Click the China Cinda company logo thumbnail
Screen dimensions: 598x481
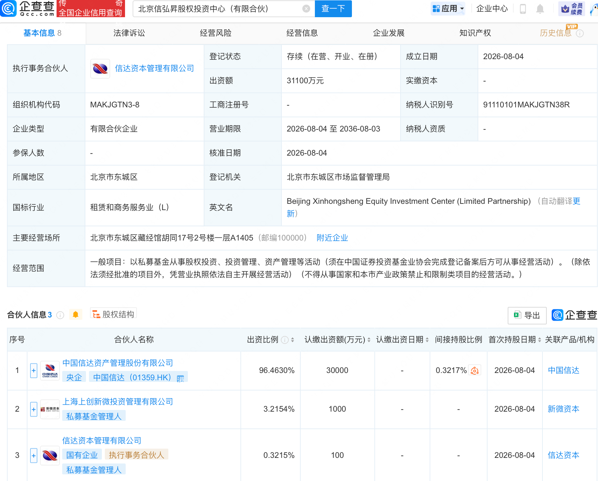(x=50, y=371)
